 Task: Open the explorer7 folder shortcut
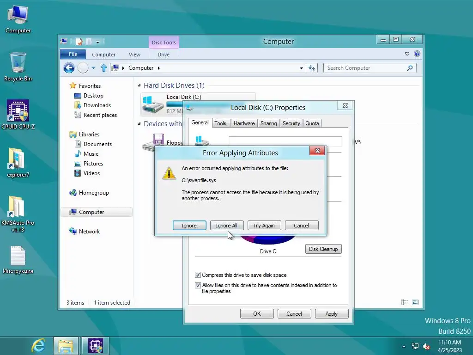[18, 162]
